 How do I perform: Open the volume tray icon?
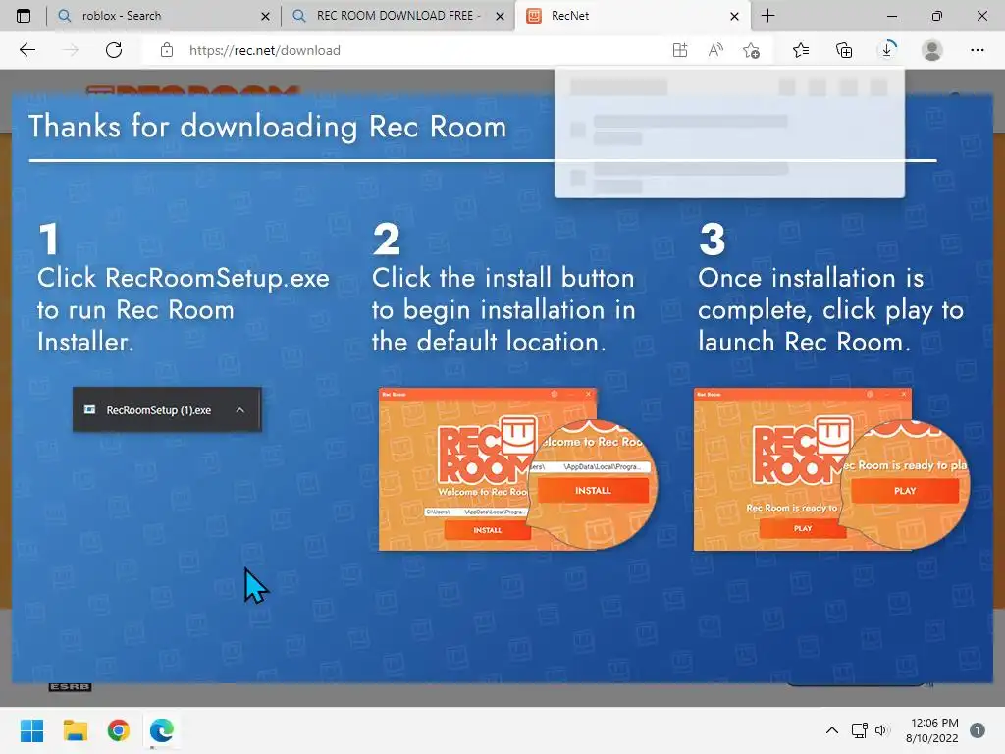click(882, 730)
